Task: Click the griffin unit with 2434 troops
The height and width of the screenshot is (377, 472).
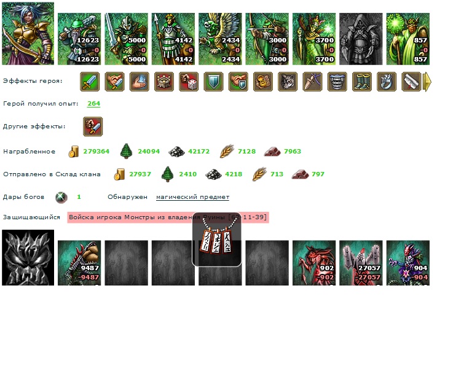Action: click(220, 39)
